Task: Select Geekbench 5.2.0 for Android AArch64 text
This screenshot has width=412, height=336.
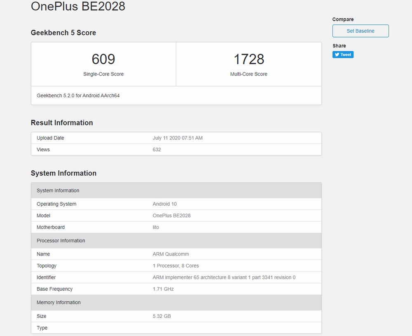Action: (78, 96)
